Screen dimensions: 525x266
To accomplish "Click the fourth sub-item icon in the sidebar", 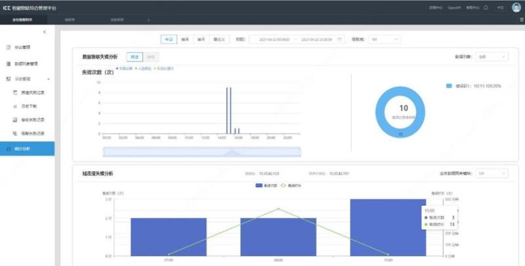I will click(x=15, y=133).
